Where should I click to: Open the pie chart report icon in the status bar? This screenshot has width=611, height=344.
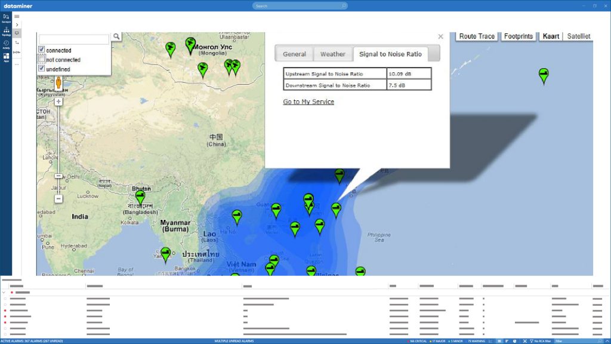click(514, 341)
